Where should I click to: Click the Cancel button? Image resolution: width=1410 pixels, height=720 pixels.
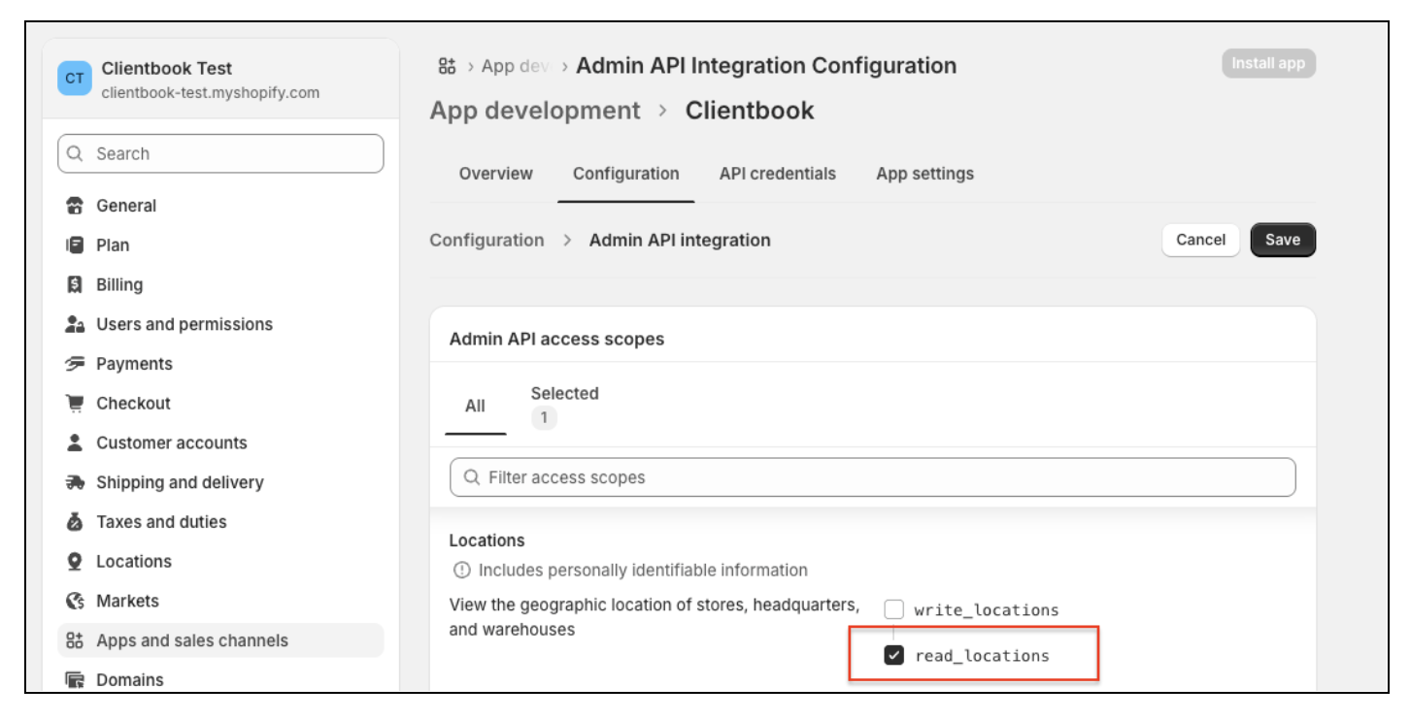tap(1201, 240)
